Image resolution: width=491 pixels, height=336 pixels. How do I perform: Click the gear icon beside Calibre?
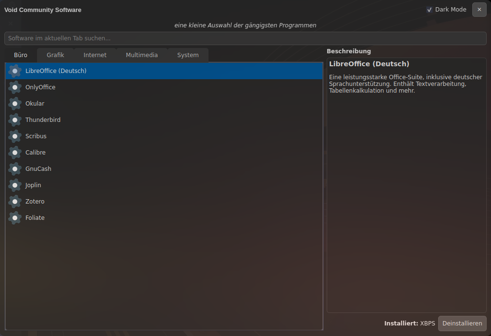(15, 153)
